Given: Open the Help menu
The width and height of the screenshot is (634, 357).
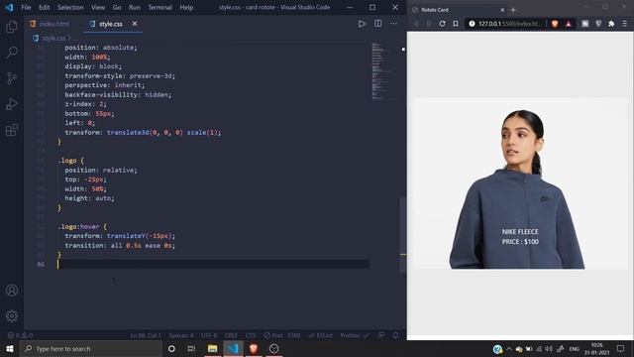Looking at the screenshot, I should tap(186, 7).
